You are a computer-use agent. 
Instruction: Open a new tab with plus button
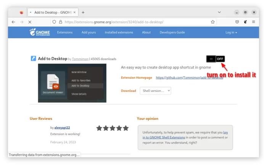tap(83, 13)
